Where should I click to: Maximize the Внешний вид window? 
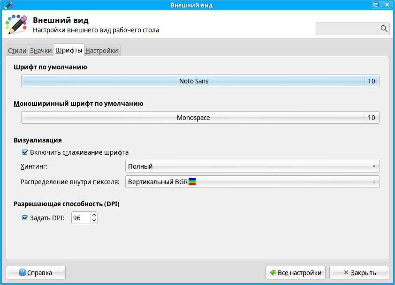(376, 5)
